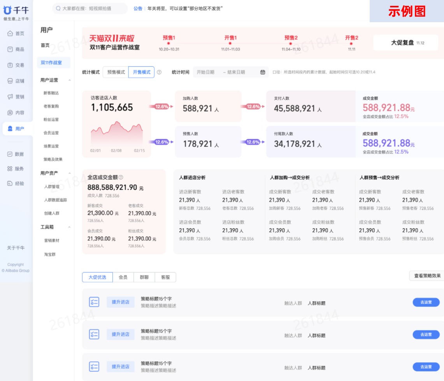Focus the search box with 短视频拍摄 hint

[90, 9]
